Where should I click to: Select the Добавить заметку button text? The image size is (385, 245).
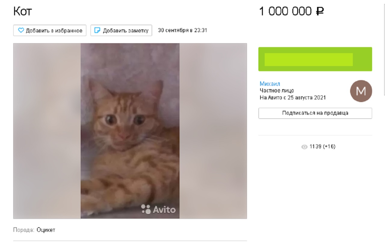coord(126,31)
